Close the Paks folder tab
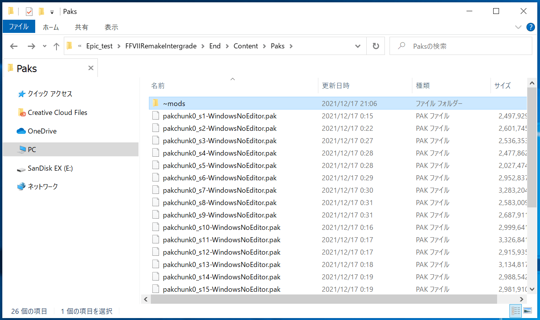The image size is (540, 320). tap(91, 68)
